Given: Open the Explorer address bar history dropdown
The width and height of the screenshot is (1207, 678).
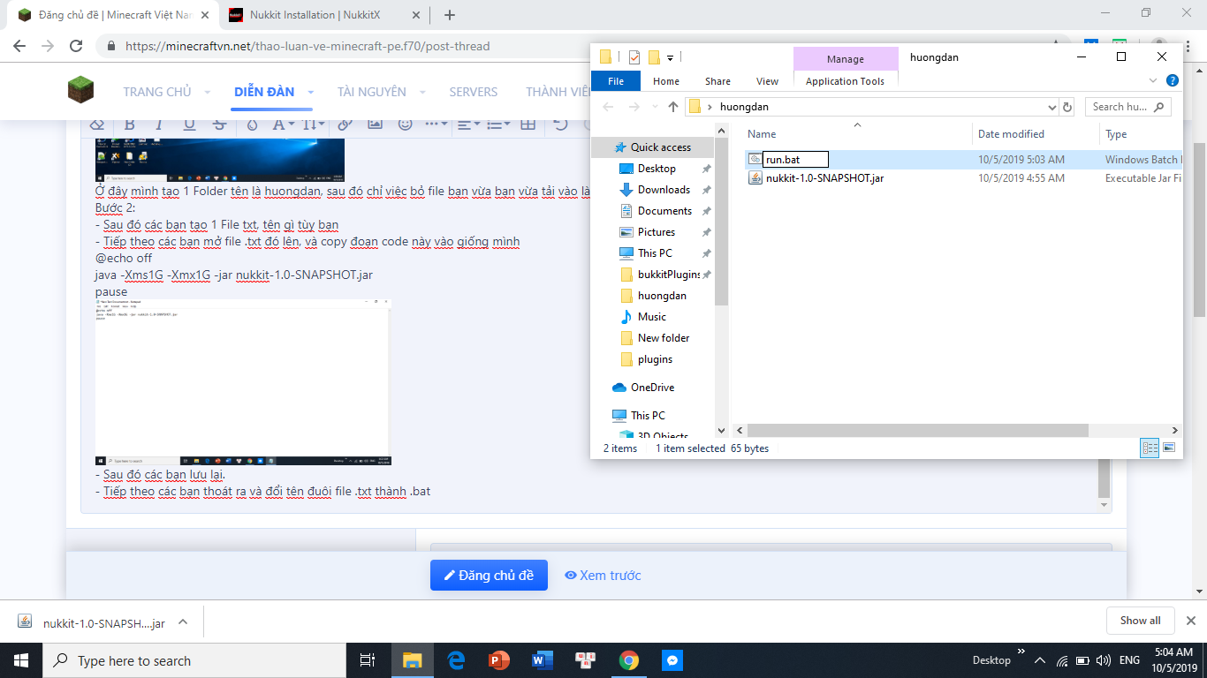Looking at the screenshot, I should (1051, 107).
